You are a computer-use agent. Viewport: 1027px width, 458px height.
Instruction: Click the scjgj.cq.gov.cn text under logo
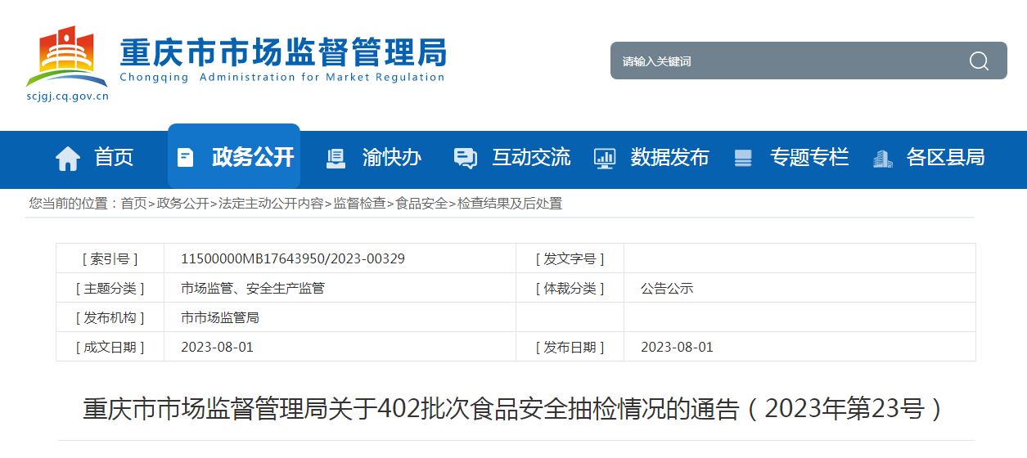67,96
